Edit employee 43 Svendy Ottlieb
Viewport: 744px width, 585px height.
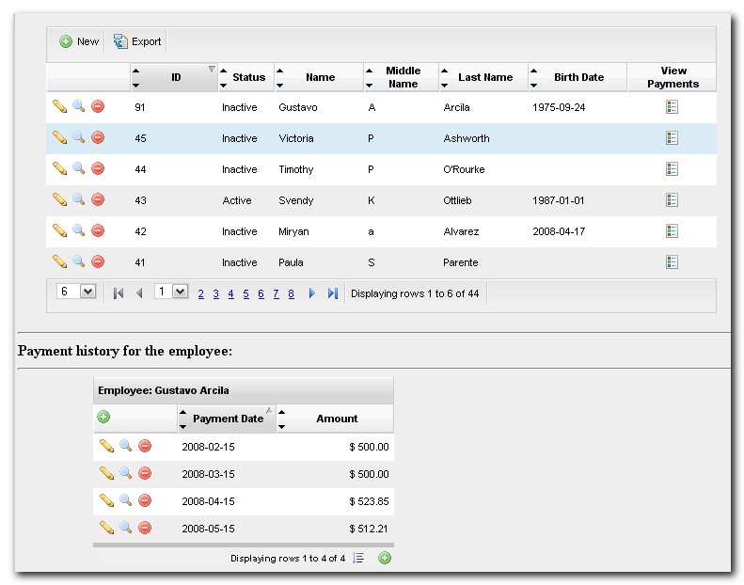[x=59, y=199]
